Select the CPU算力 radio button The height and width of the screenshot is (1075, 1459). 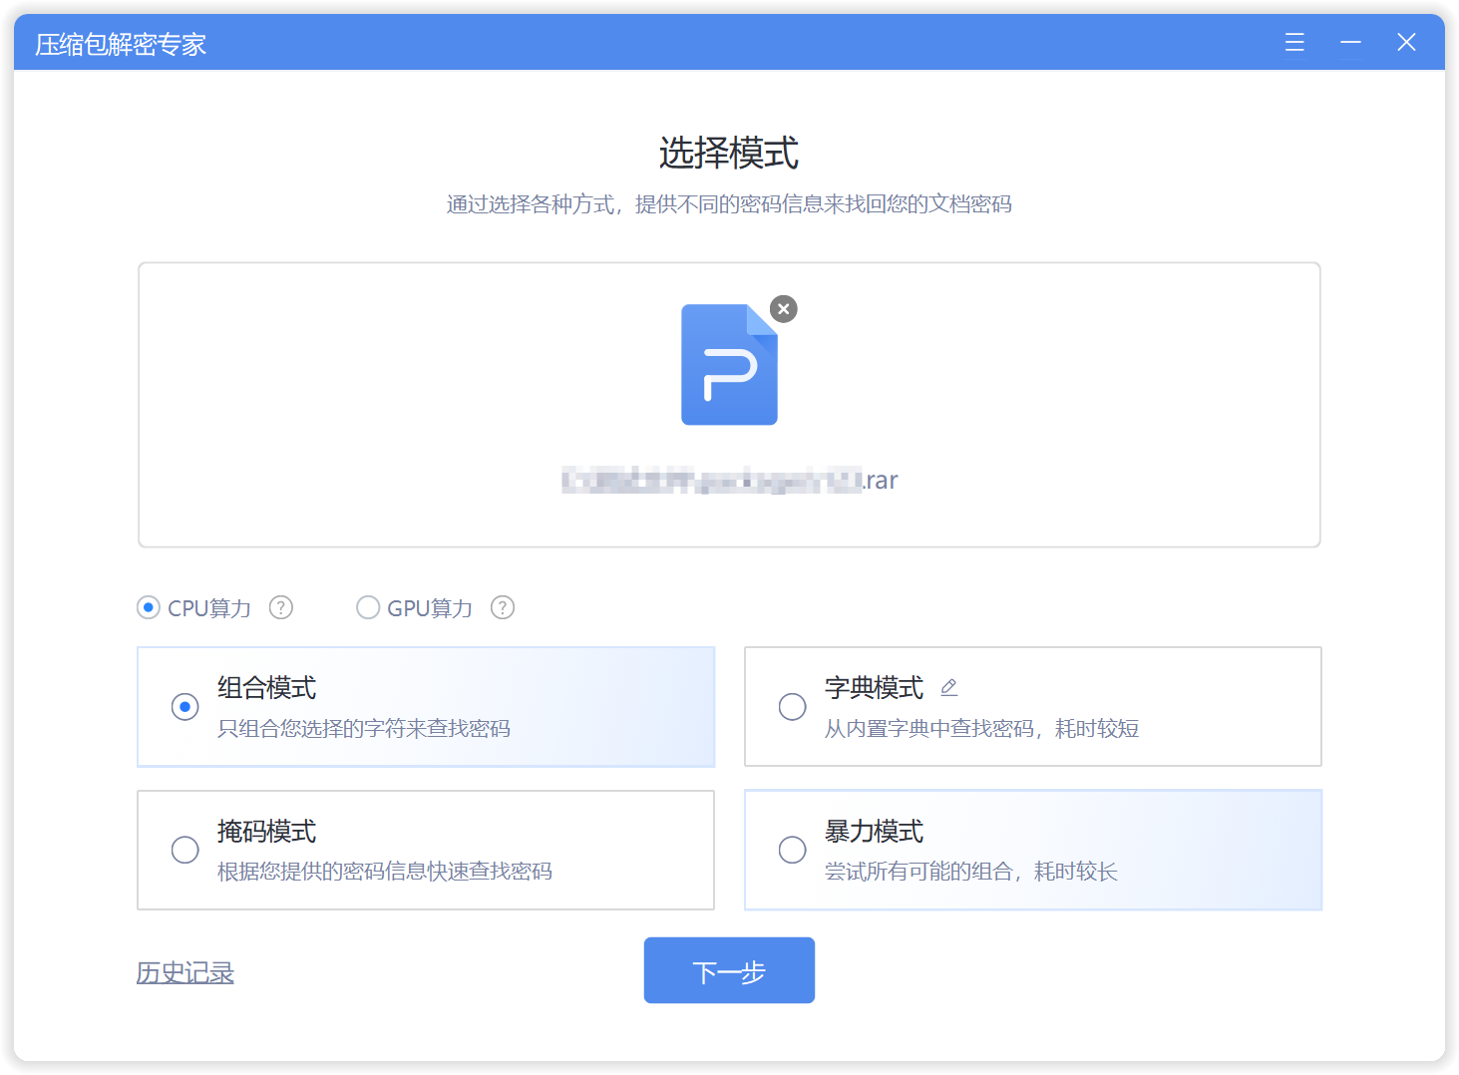[x=149, y=607]
